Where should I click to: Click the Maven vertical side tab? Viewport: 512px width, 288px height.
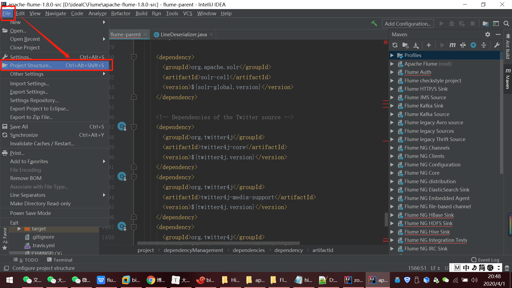pyautogui.click(x=508, y=79)
